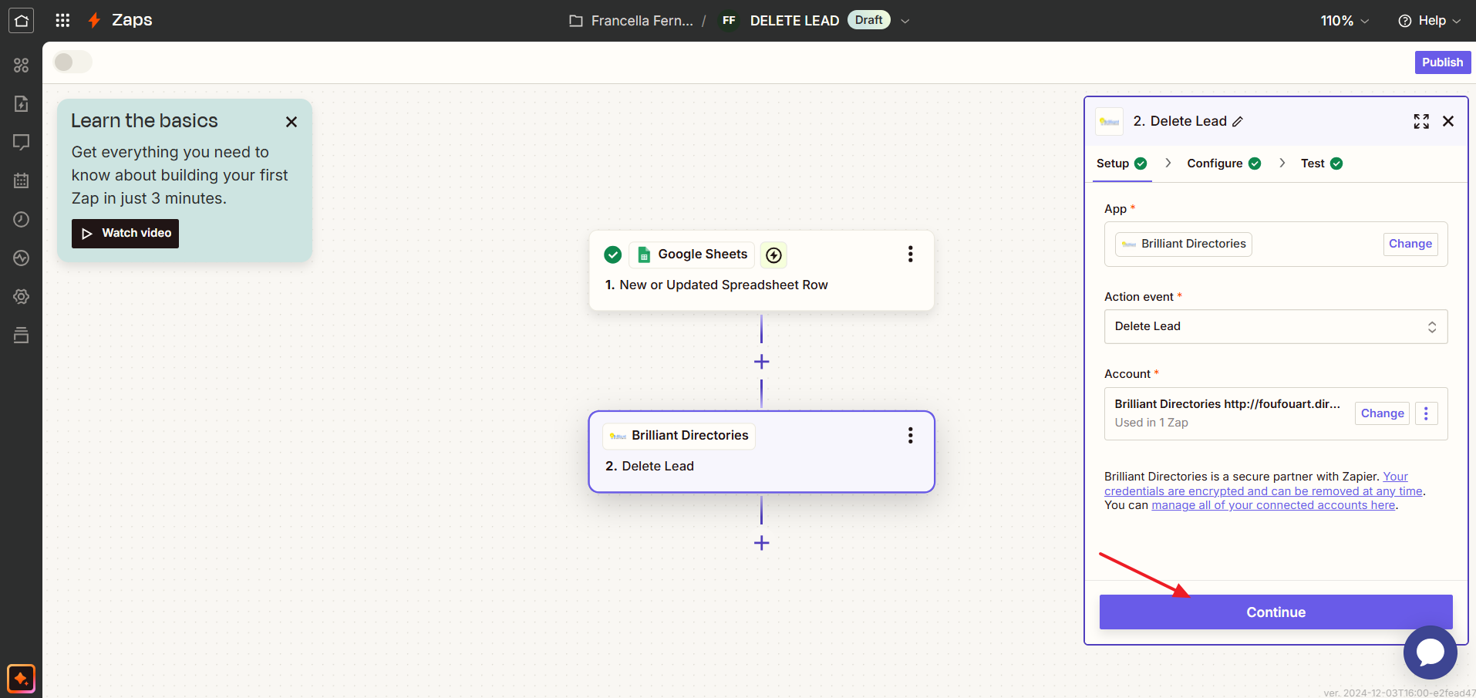Switch to the Configure tab

point(1223,164)
